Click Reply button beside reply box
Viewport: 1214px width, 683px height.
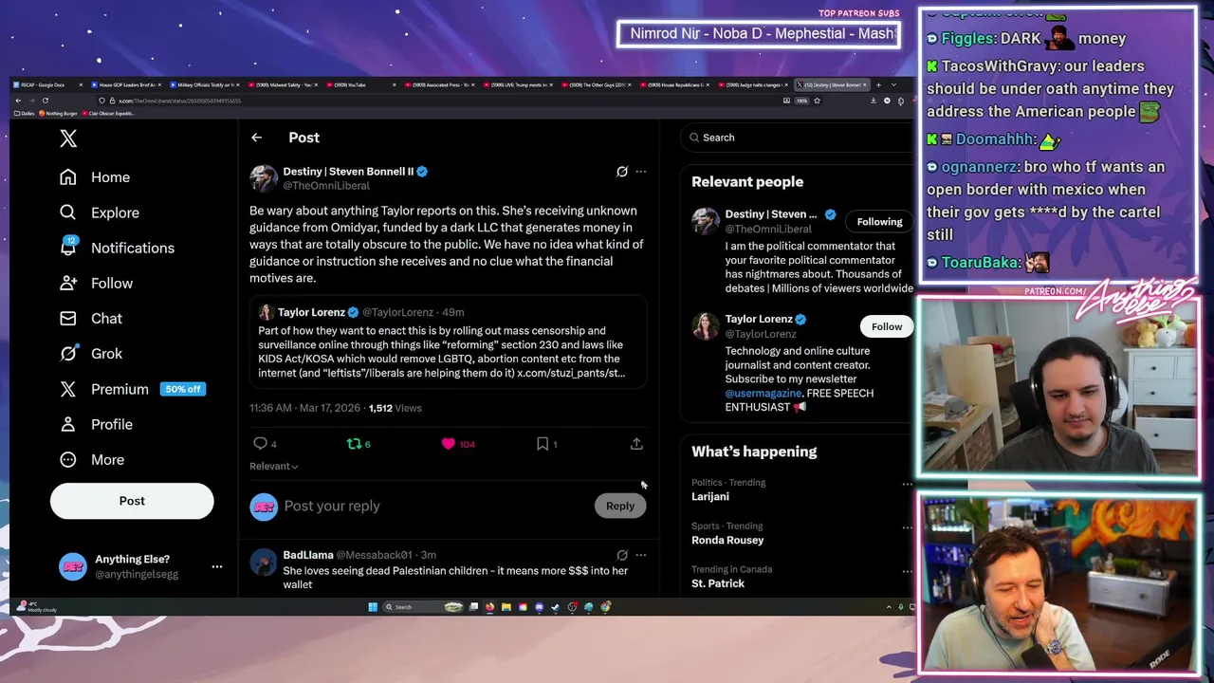(619, 506)
